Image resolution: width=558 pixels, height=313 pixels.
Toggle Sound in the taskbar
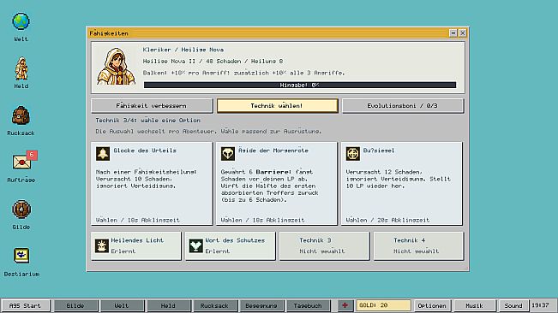point(513,305)
